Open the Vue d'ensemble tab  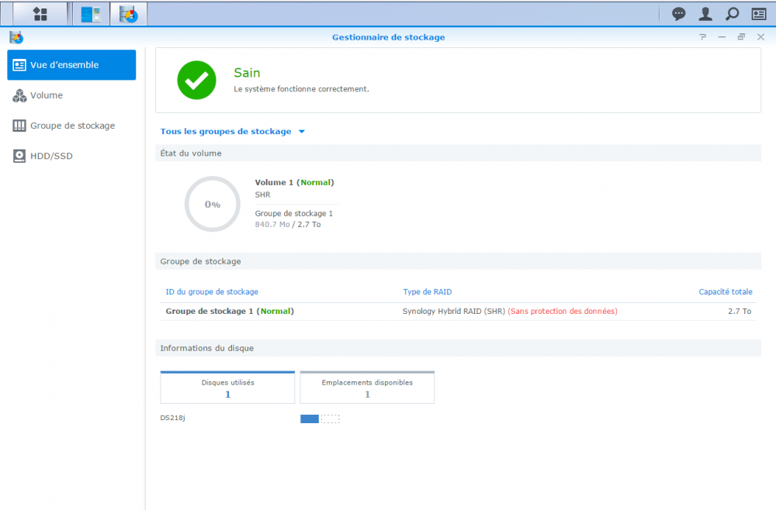click(71, 65)
